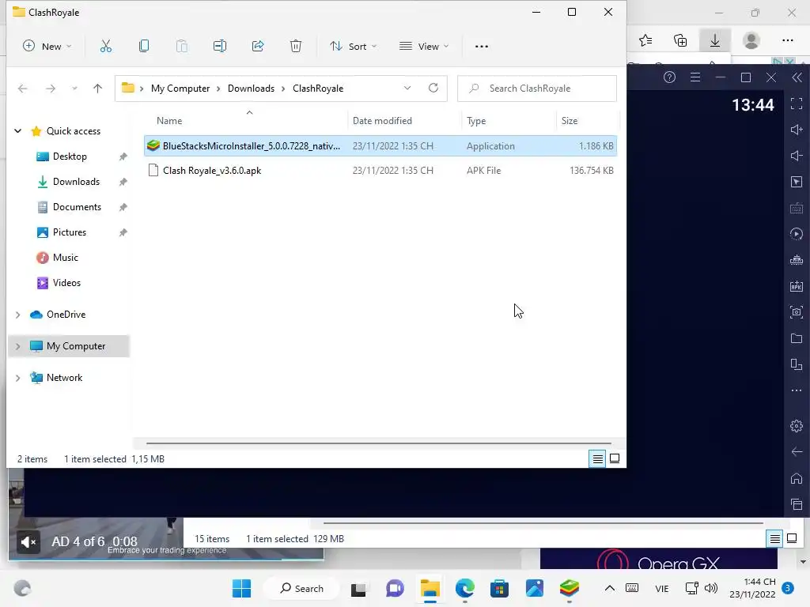The width and height of the screenshot is (810, 607).
Task: Go to BlueStacks Android home screen
Action: point(797,478)
